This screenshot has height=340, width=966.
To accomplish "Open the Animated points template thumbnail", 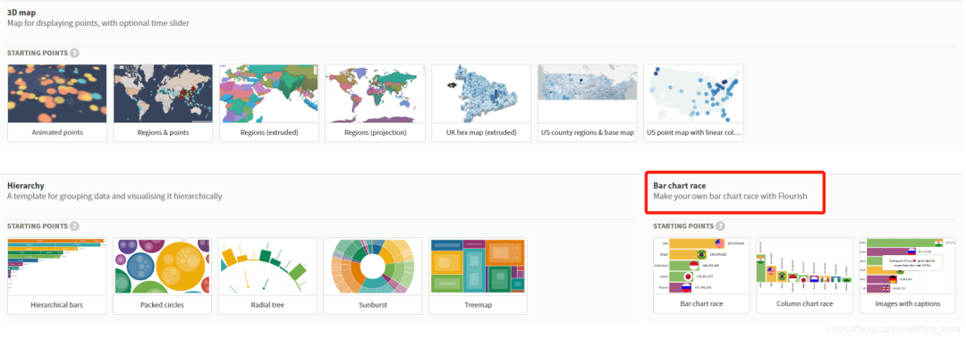I will click(57, 103).
